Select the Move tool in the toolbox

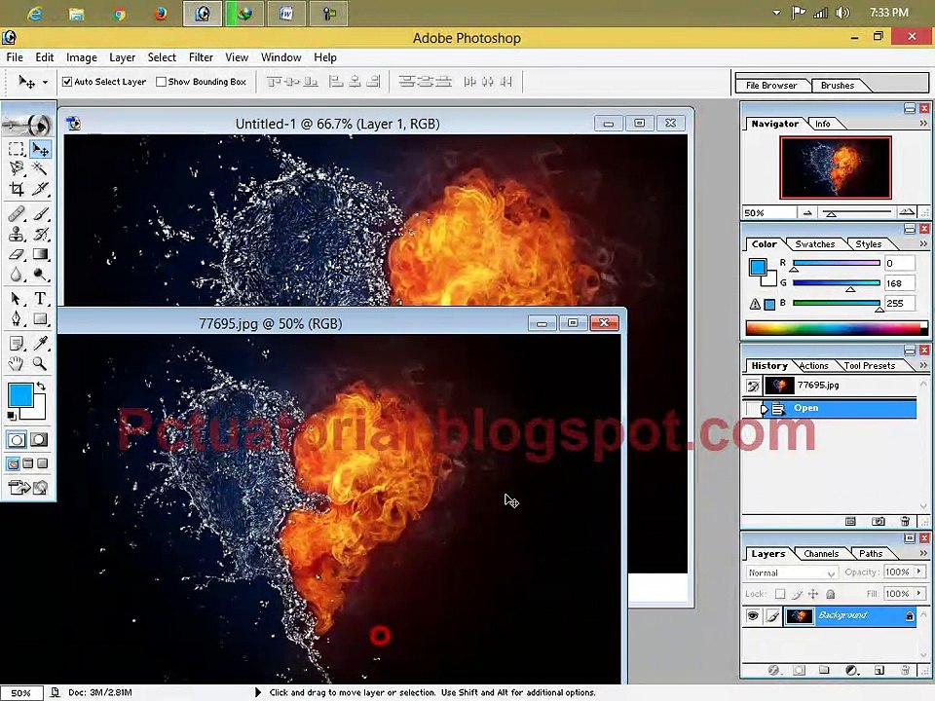point(40,148)
